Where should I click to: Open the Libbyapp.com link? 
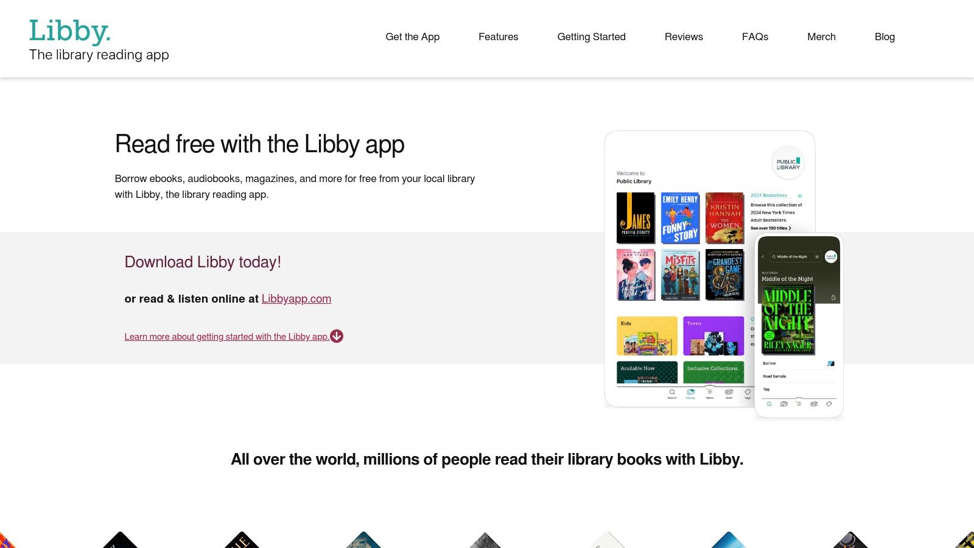click(x=296, y=298)
